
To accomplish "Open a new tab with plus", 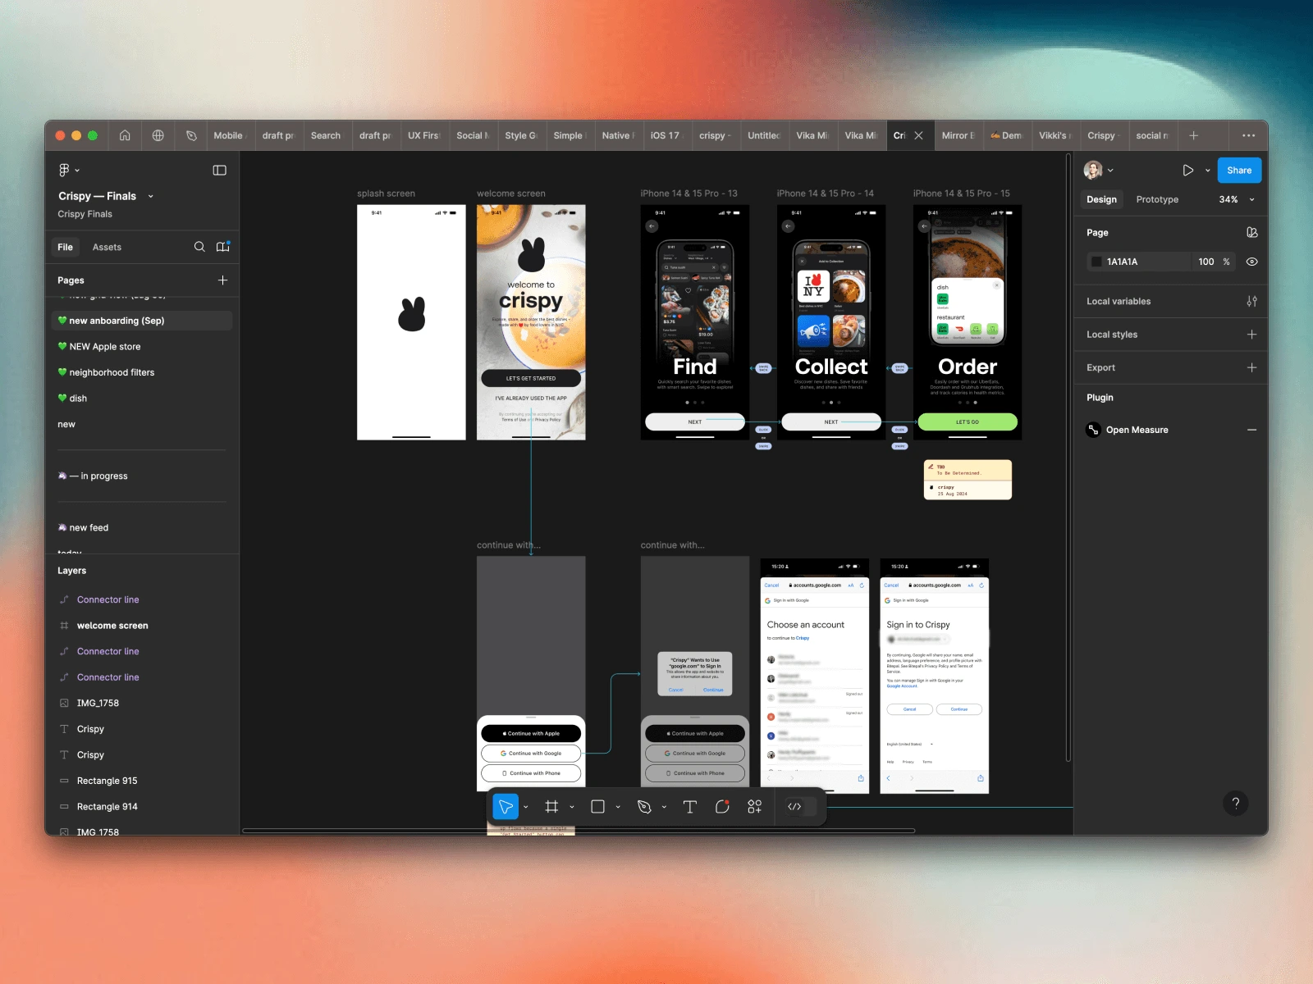I will pyautogui.click(x=1194, y=135).
